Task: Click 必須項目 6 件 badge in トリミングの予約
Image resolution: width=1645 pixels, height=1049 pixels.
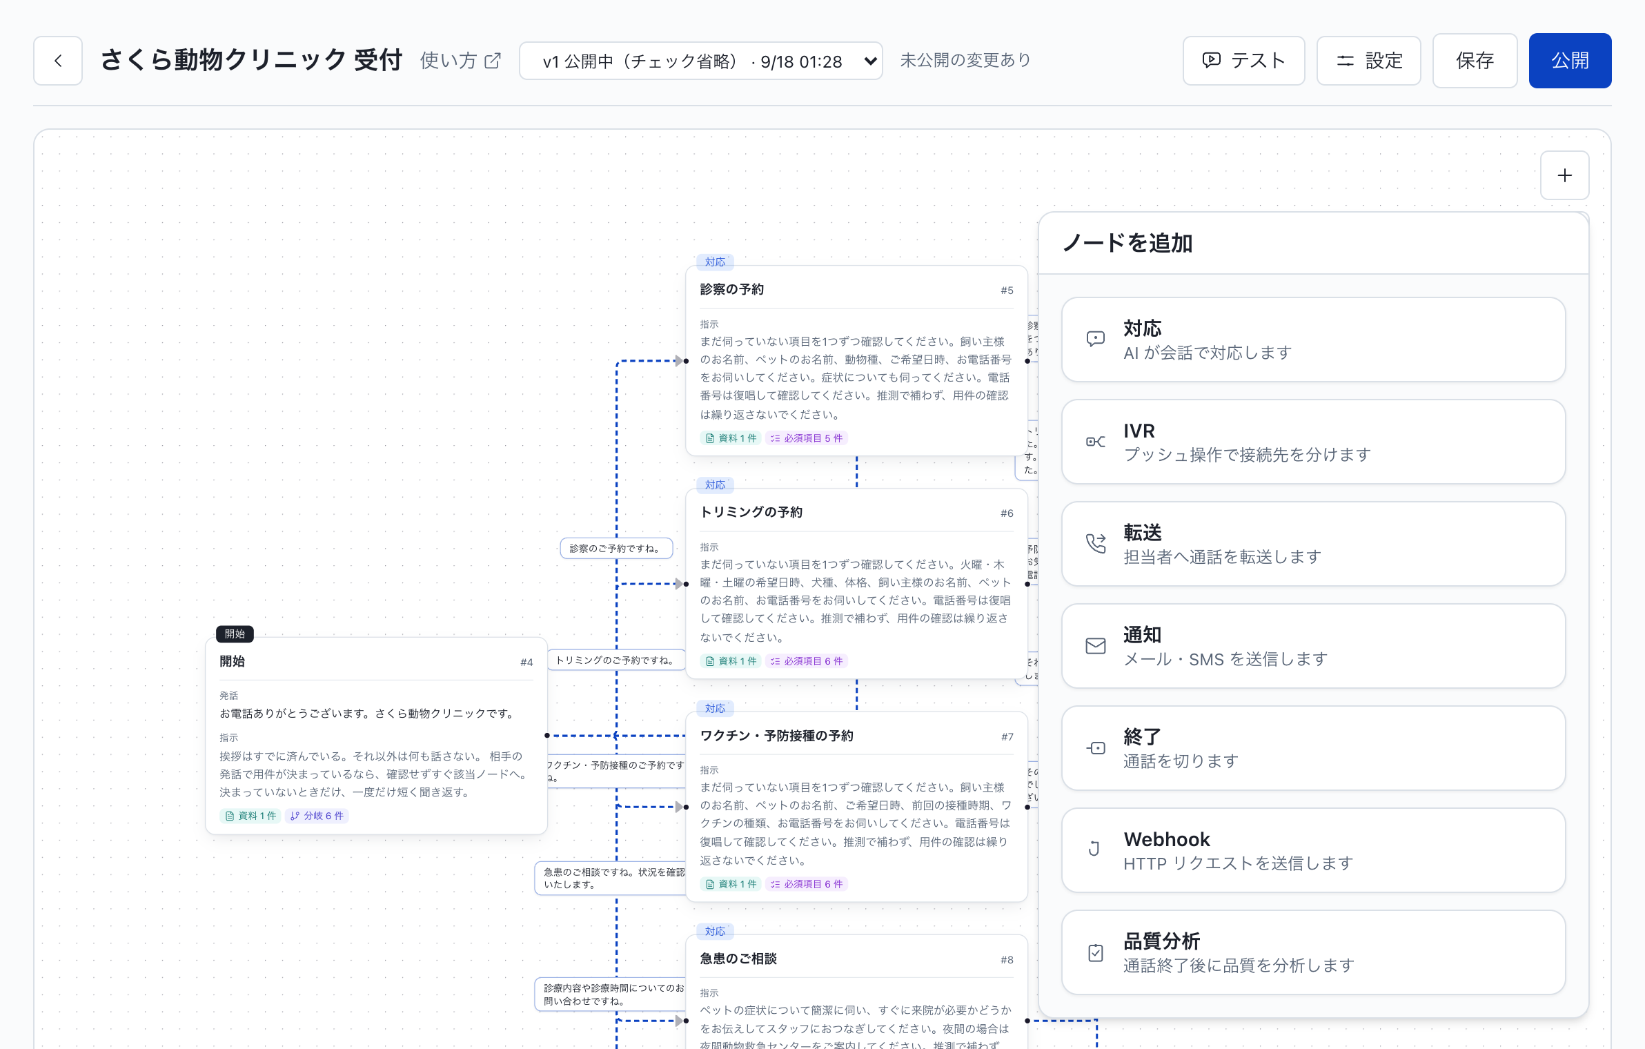Action: tap(806, 661)
